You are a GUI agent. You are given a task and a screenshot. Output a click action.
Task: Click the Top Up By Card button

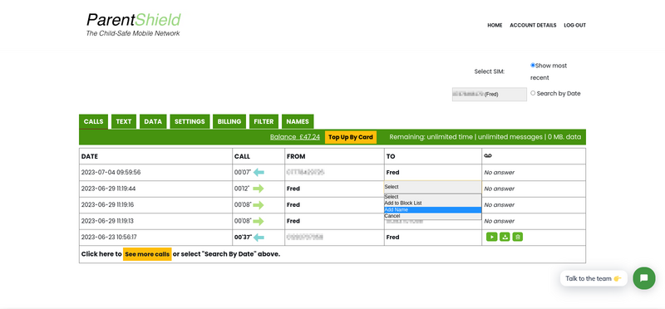click(350, 137)
